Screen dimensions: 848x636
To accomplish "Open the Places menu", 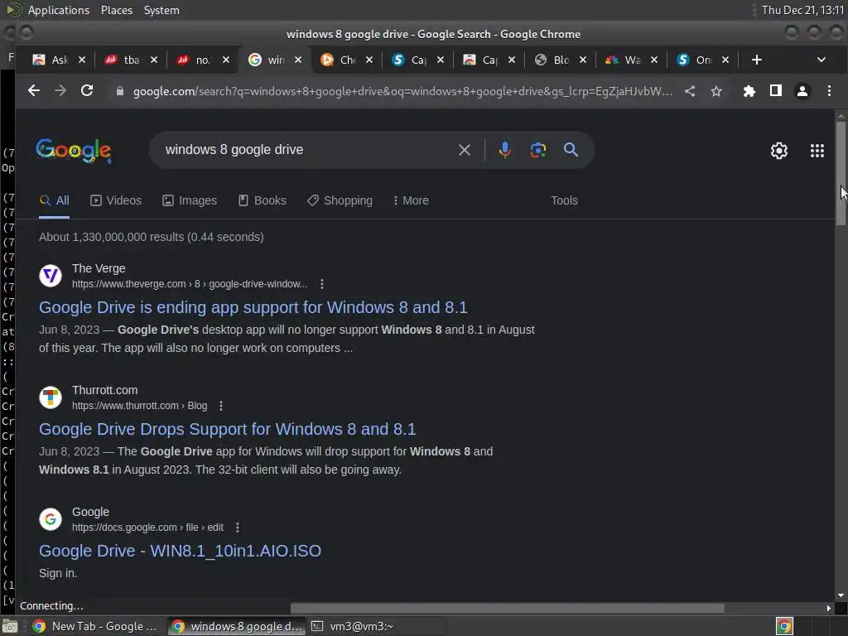I will [117, 10].
